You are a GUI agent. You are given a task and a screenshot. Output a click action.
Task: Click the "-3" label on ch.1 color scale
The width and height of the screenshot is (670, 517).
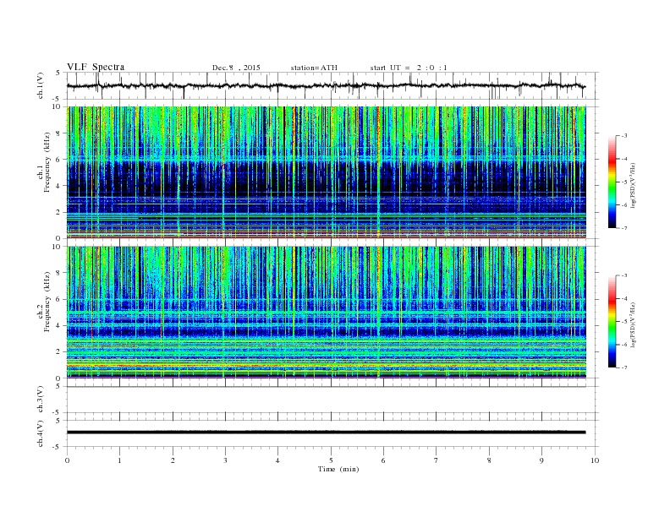(624, 136)
